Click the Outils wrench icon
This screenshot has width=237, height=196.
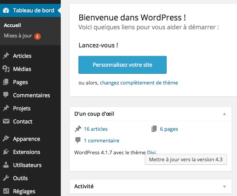pos(6,178)
